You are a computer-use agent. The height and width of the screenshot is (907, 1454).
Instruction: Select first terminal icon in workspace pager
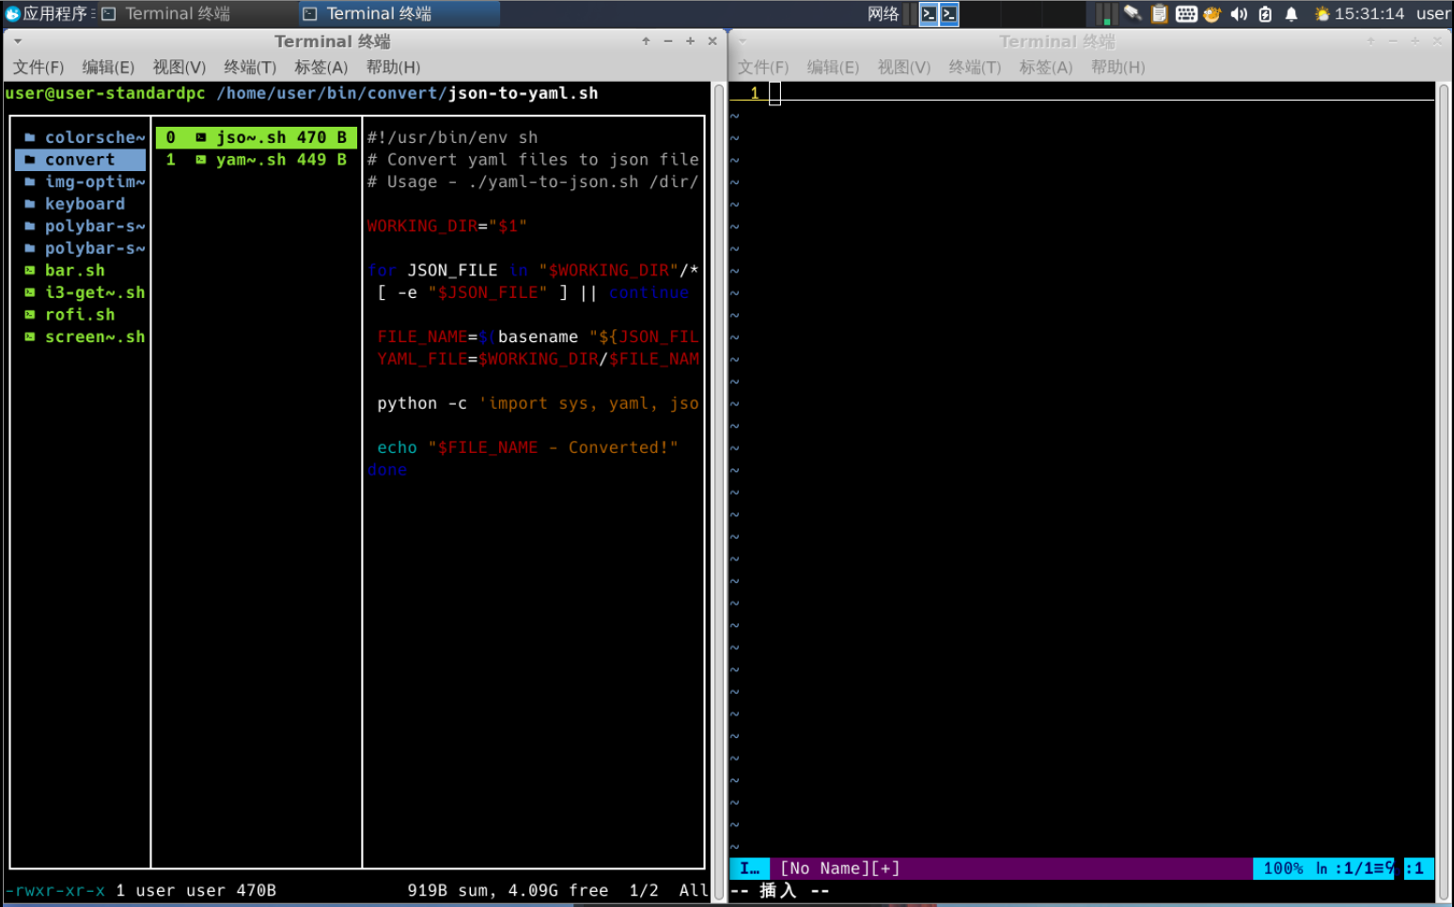pyautogui.click(x=929, y=13)
